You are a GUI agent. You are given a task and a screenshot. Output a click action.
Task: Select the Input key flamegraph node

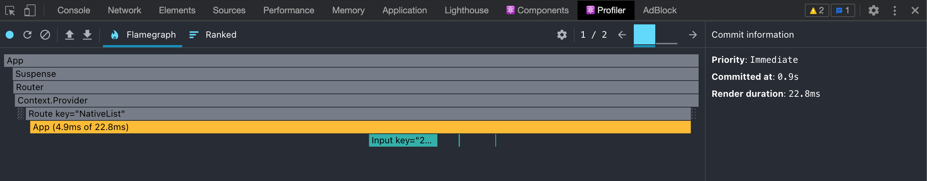(x=403, y=140)
